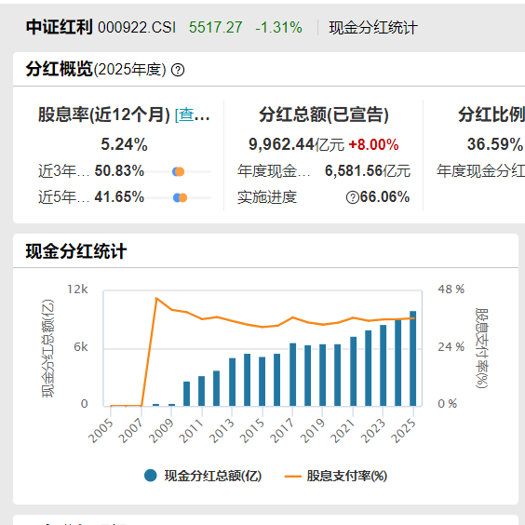Click the index value 5517.27
This screenshot has width=525, height=525.
click(216, 27)
